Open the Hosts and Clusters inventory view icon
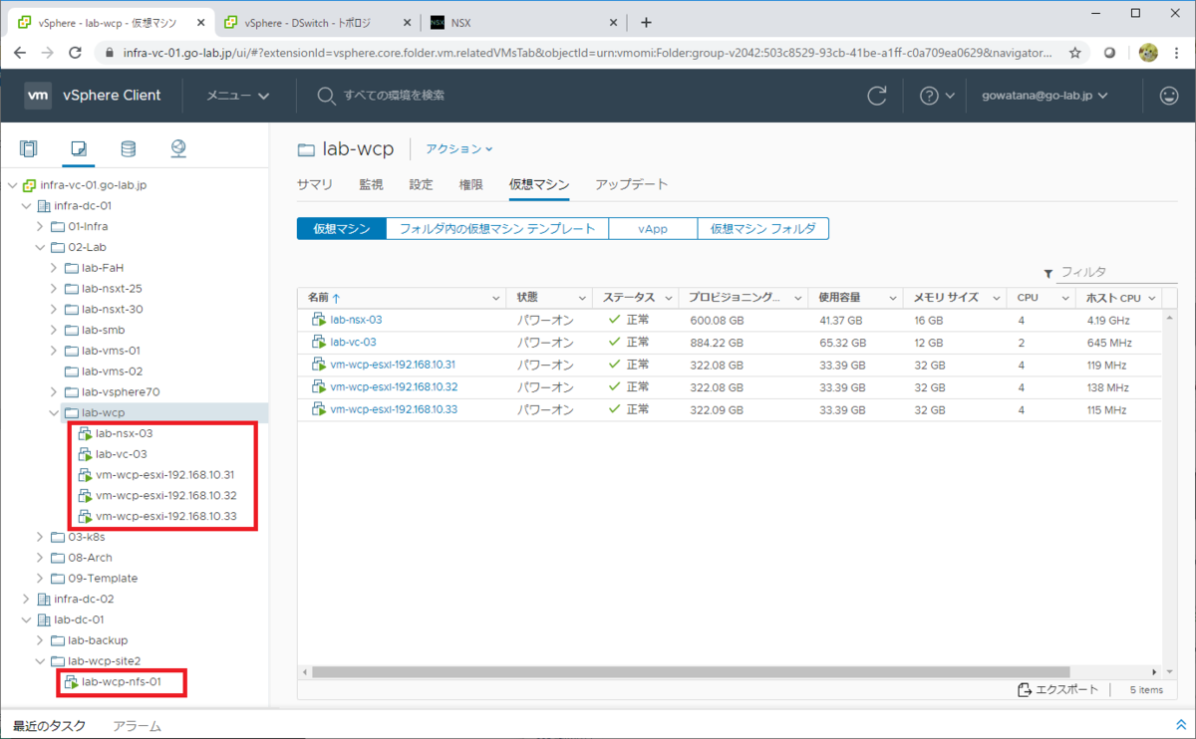Viewport: 1196px width, 739px height. tap(29, 149)
